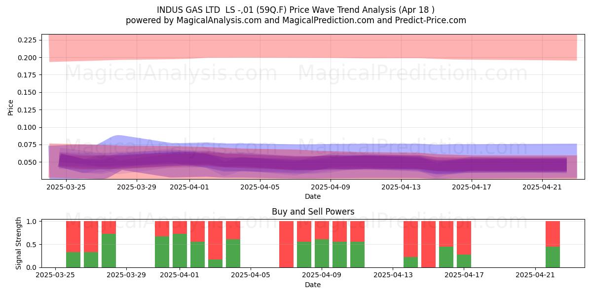The width and height of the screenshot is (592, 296).
Task: Click the 'Date' label below Buy and Sell Powers
Action: pos(313,285)
